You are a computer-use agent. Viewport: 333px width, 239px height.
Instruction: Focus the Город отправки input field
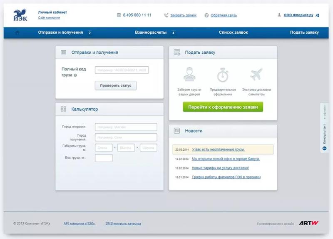click(126, 127)
